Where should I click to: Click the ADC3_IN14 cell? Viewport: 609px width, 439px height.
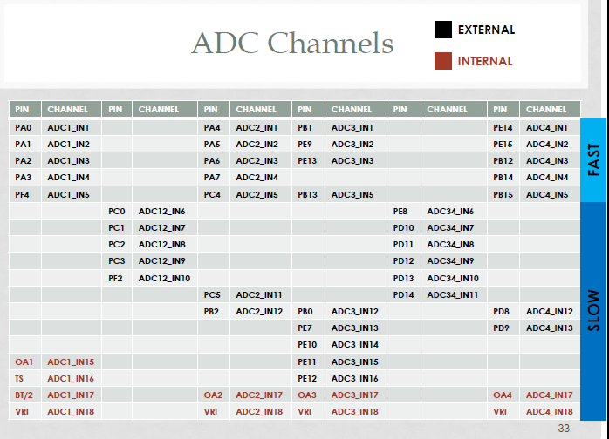(x=356, y=345)
